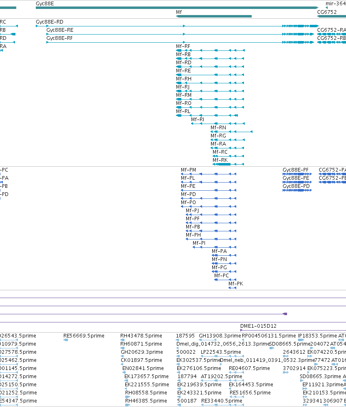Open the CK01897.5prime EST label

(x=141, y=360)
